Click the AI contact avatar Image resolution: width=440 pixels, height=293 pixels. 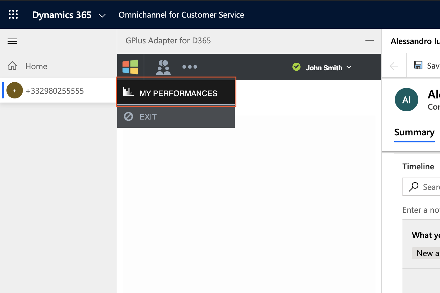(407, 100)
